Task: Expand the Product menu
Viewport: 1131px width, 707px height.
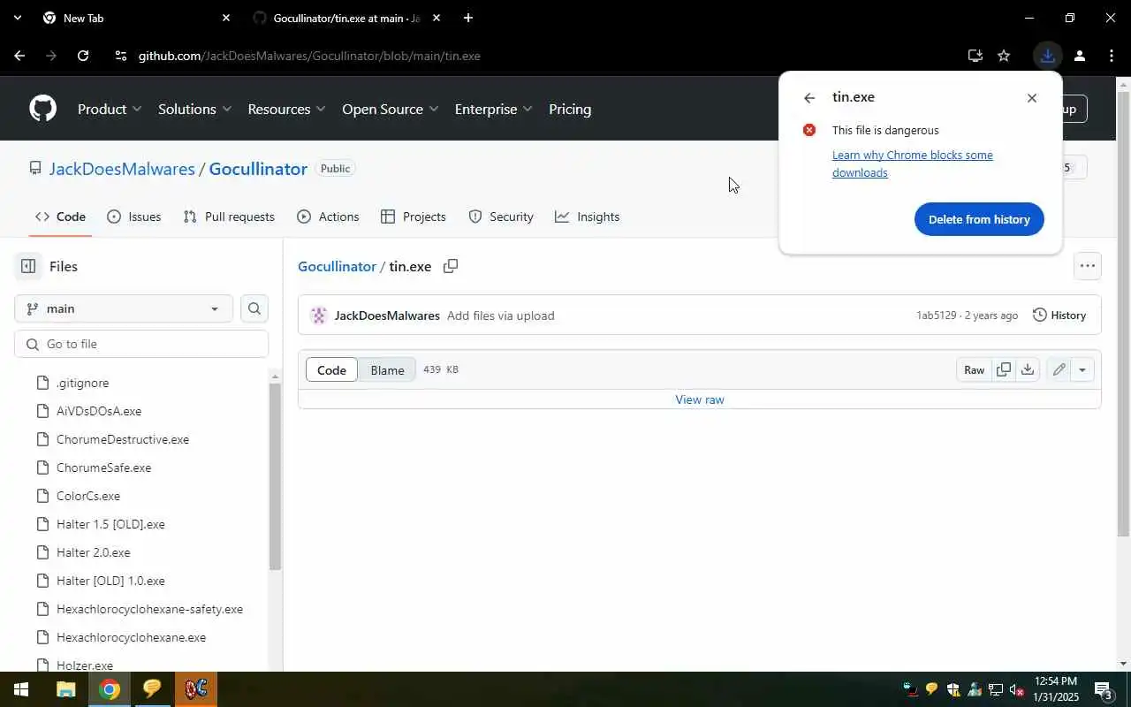Action: pyautogui.click(x=110, y=109)
